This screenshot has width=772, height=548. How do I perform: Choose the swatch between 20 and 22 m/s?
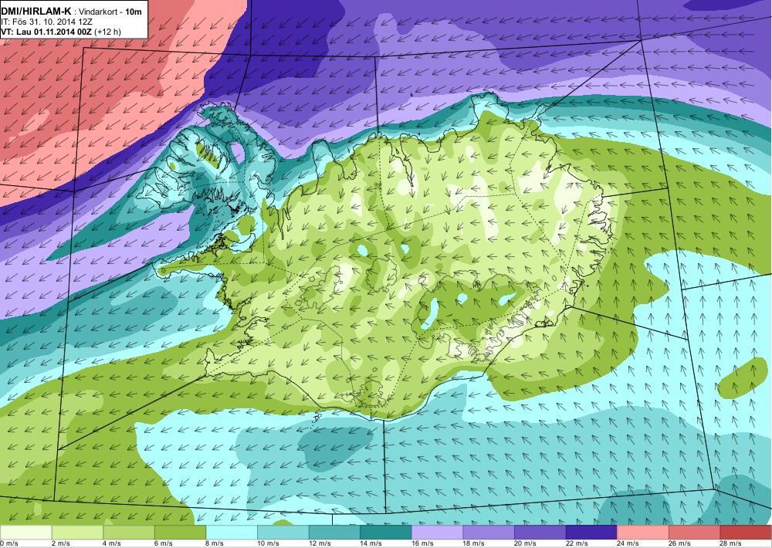(540, 533)
